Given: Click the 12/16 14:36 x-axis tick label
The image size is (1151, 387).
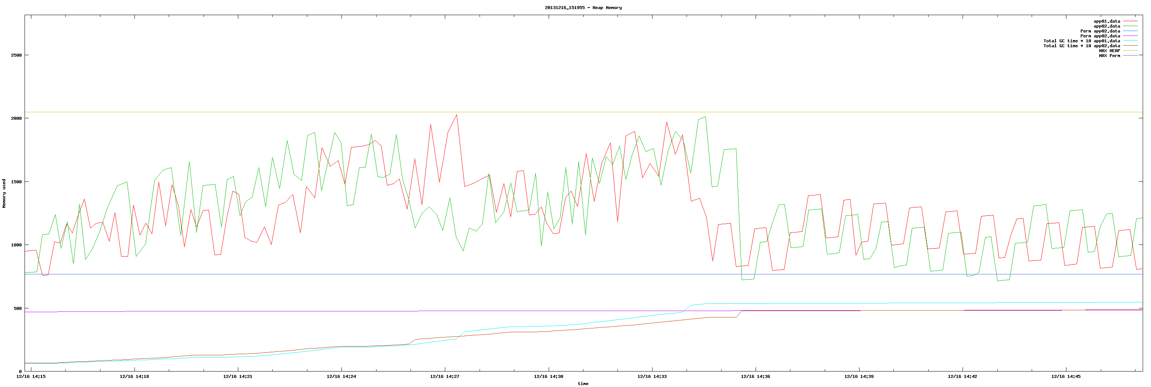Looking at the screenshot, I should point(755,377).
